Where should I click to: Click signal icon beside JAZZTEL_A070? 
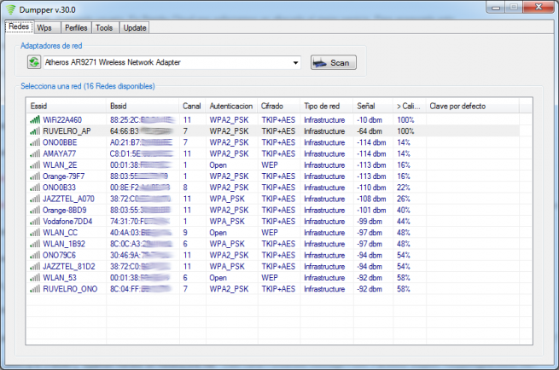tap(35, 198)
